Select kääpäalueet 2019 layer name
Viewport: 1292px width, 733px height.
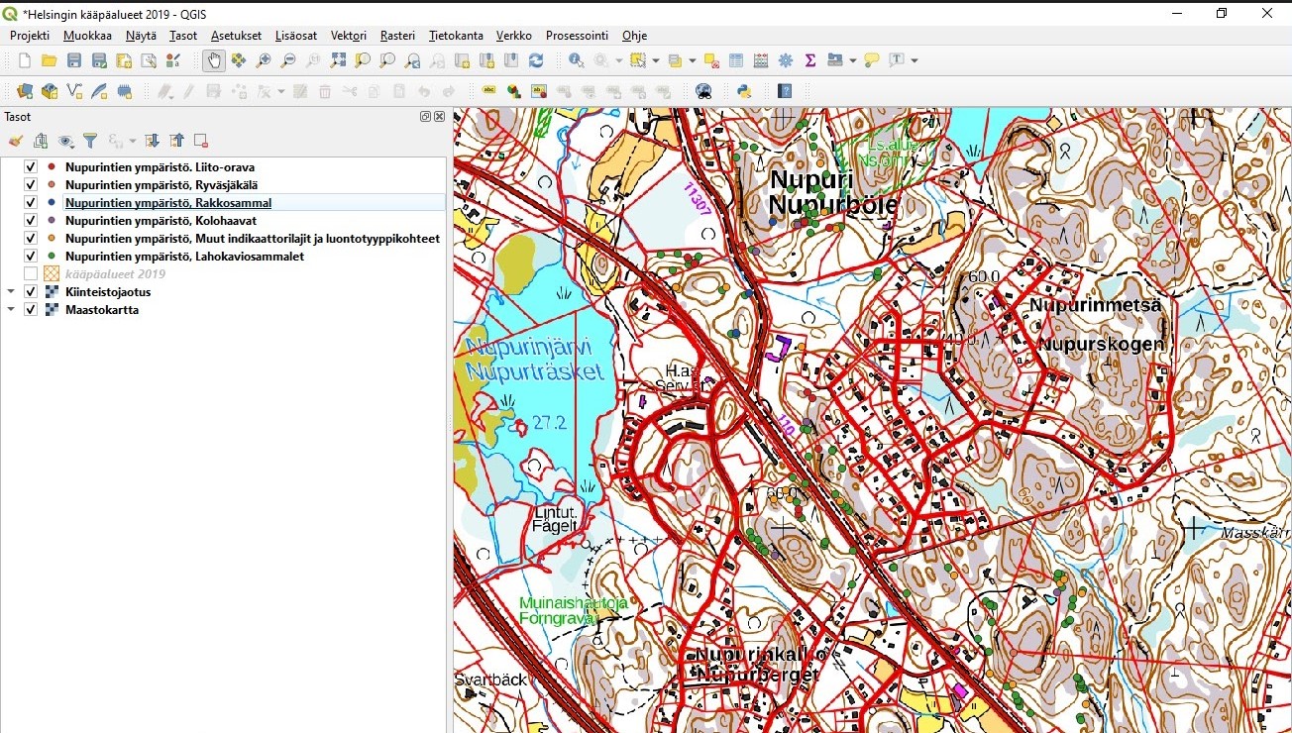tap(115, 274)
